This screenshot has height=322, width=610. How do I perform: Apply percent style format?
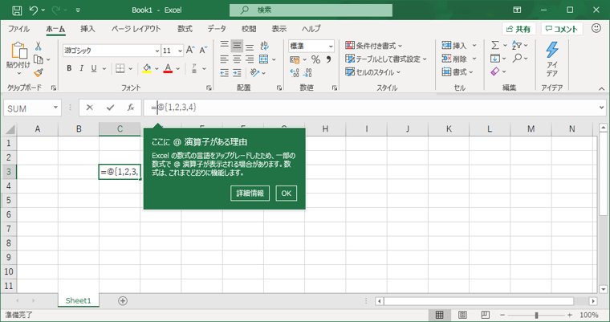(x=316, y=59)
